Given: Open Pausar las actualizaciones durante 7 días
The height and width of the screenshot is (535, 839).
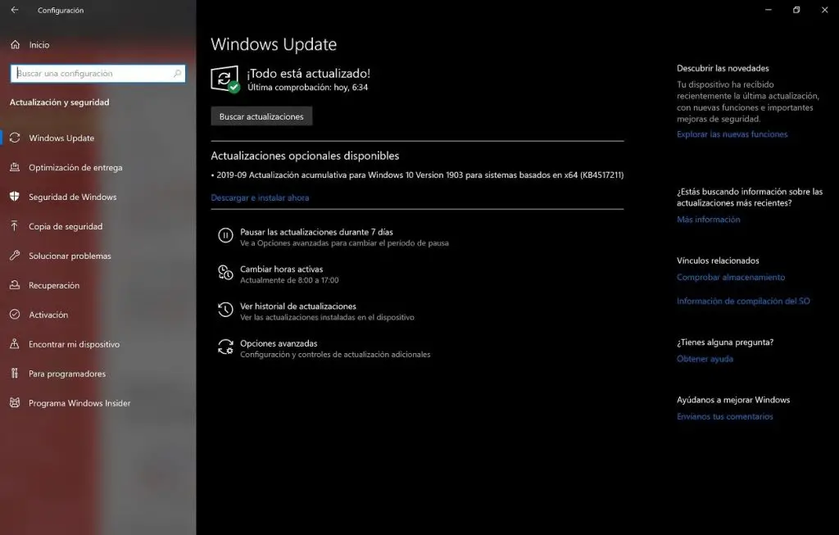Looking at the screenshot, I should 333,237.
